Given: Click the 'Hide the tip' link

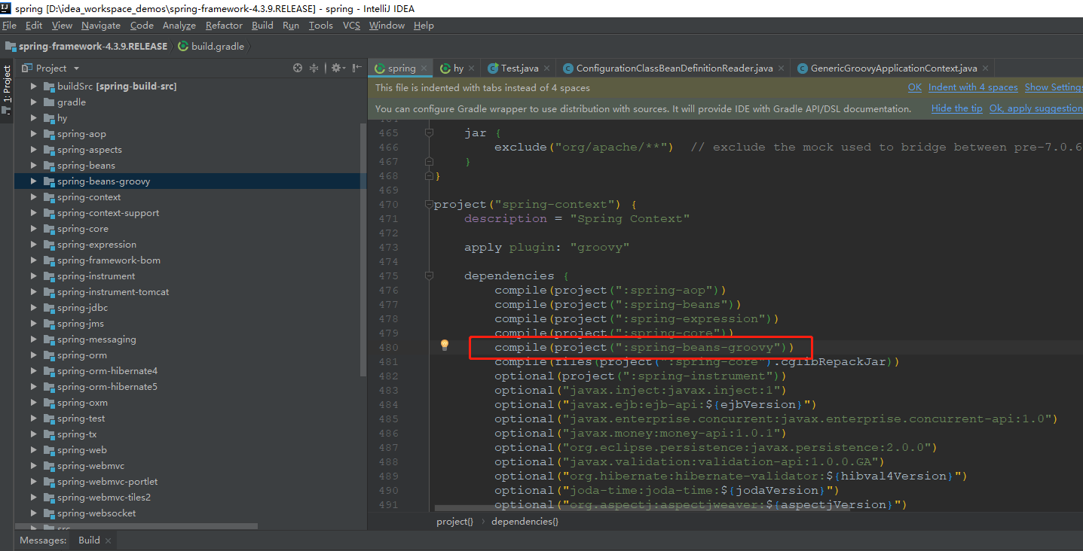Looking at the screenshot, I should (x=957, y=108).
